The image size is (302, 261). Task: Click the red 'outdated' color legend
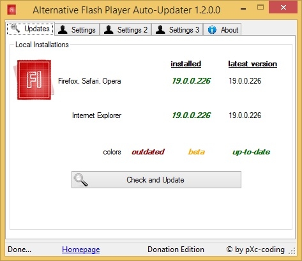(148, 152)
